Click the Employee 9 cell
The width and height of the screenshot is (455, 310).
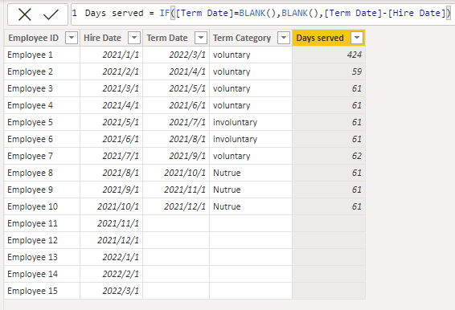[x=42, y=190]
